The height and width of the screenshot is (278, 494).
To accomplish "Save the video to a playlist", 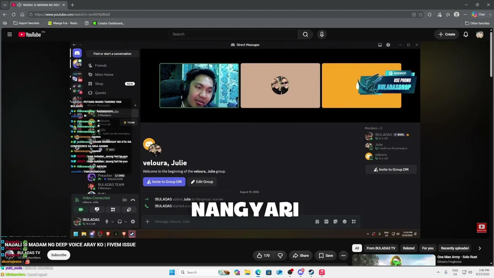I will [326, 255].
